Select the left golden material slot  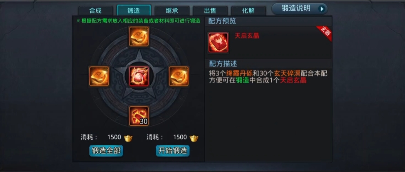point(99,76)
